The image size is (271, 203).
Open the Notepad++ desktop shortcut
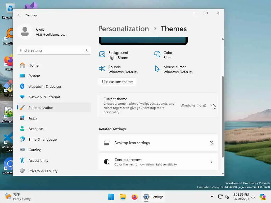7,114
